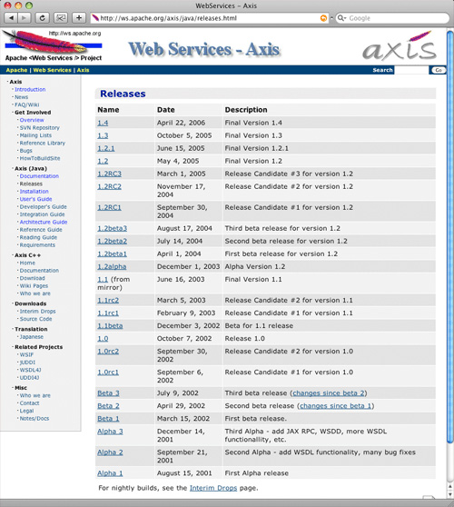Open Developer's Guide sidebar link

click(x=43, y=207)
